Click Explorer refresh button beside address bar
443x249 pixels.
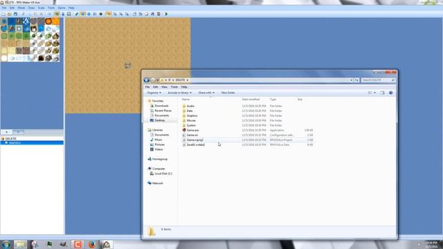357,80
